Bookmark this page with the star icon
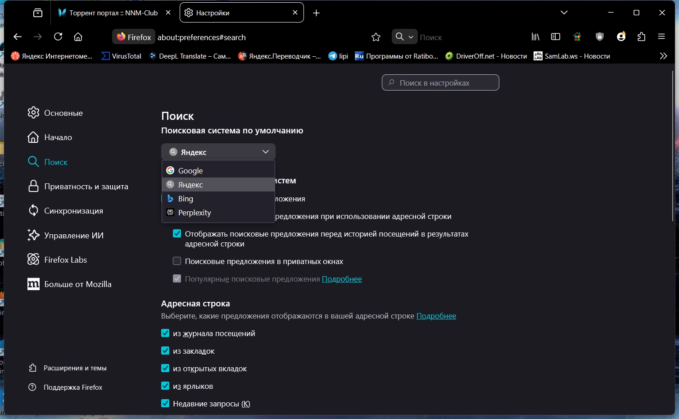Screen dimensions: 679x419 click(x=376, y=37)
